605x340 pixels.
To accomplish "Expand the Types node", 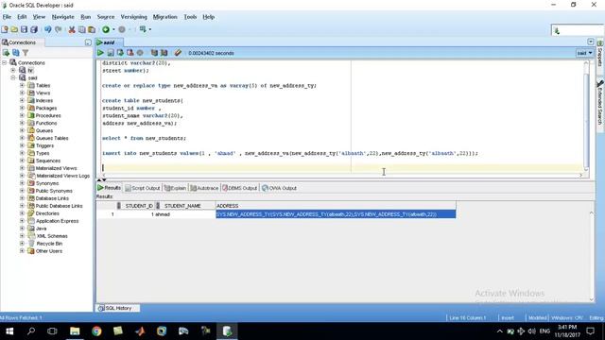I will [x=22, y=153].
